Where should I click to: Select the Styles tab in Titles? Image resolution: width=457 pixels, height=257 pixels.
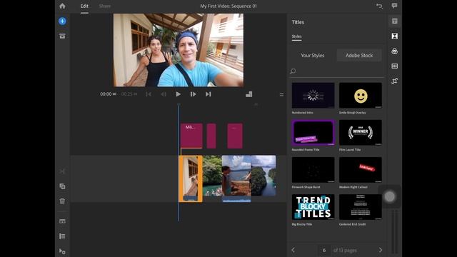pyautogui.click(x=297, y=36)
